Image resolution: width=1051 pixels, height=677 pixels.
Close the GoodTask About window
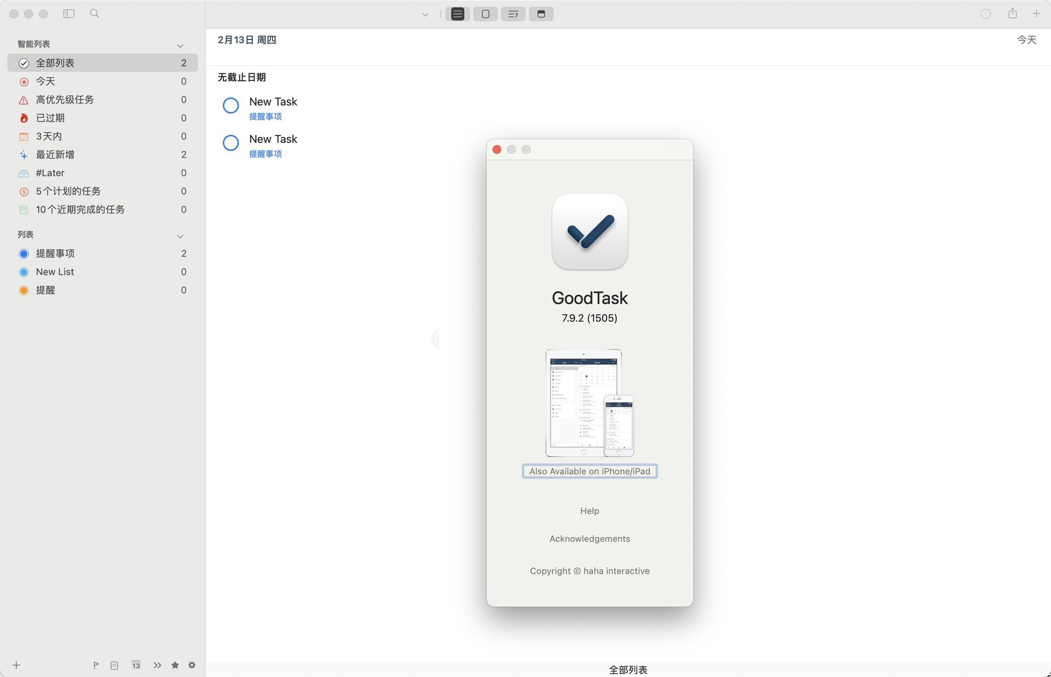pyautogui.click(x=497, y=149)
